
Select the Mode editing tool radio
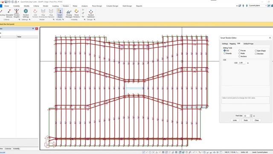239,53
